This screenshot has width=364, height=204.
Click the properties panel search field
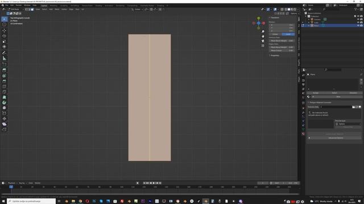click(332, 70)
